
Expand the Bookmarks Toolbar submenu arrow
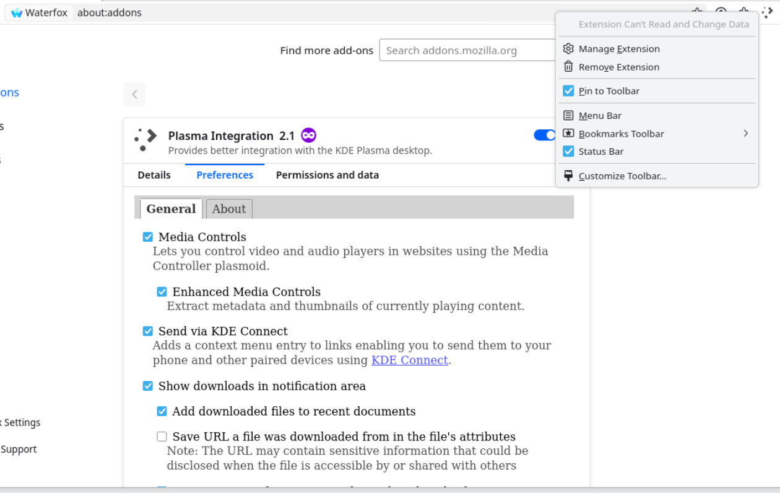pyautogui.click(x=746, y=133)
